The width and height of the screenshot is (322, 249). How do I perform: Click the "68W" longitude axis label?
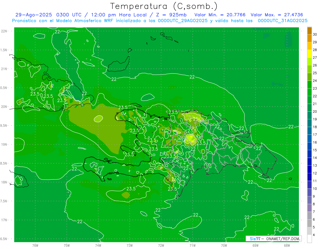point(287,246)
